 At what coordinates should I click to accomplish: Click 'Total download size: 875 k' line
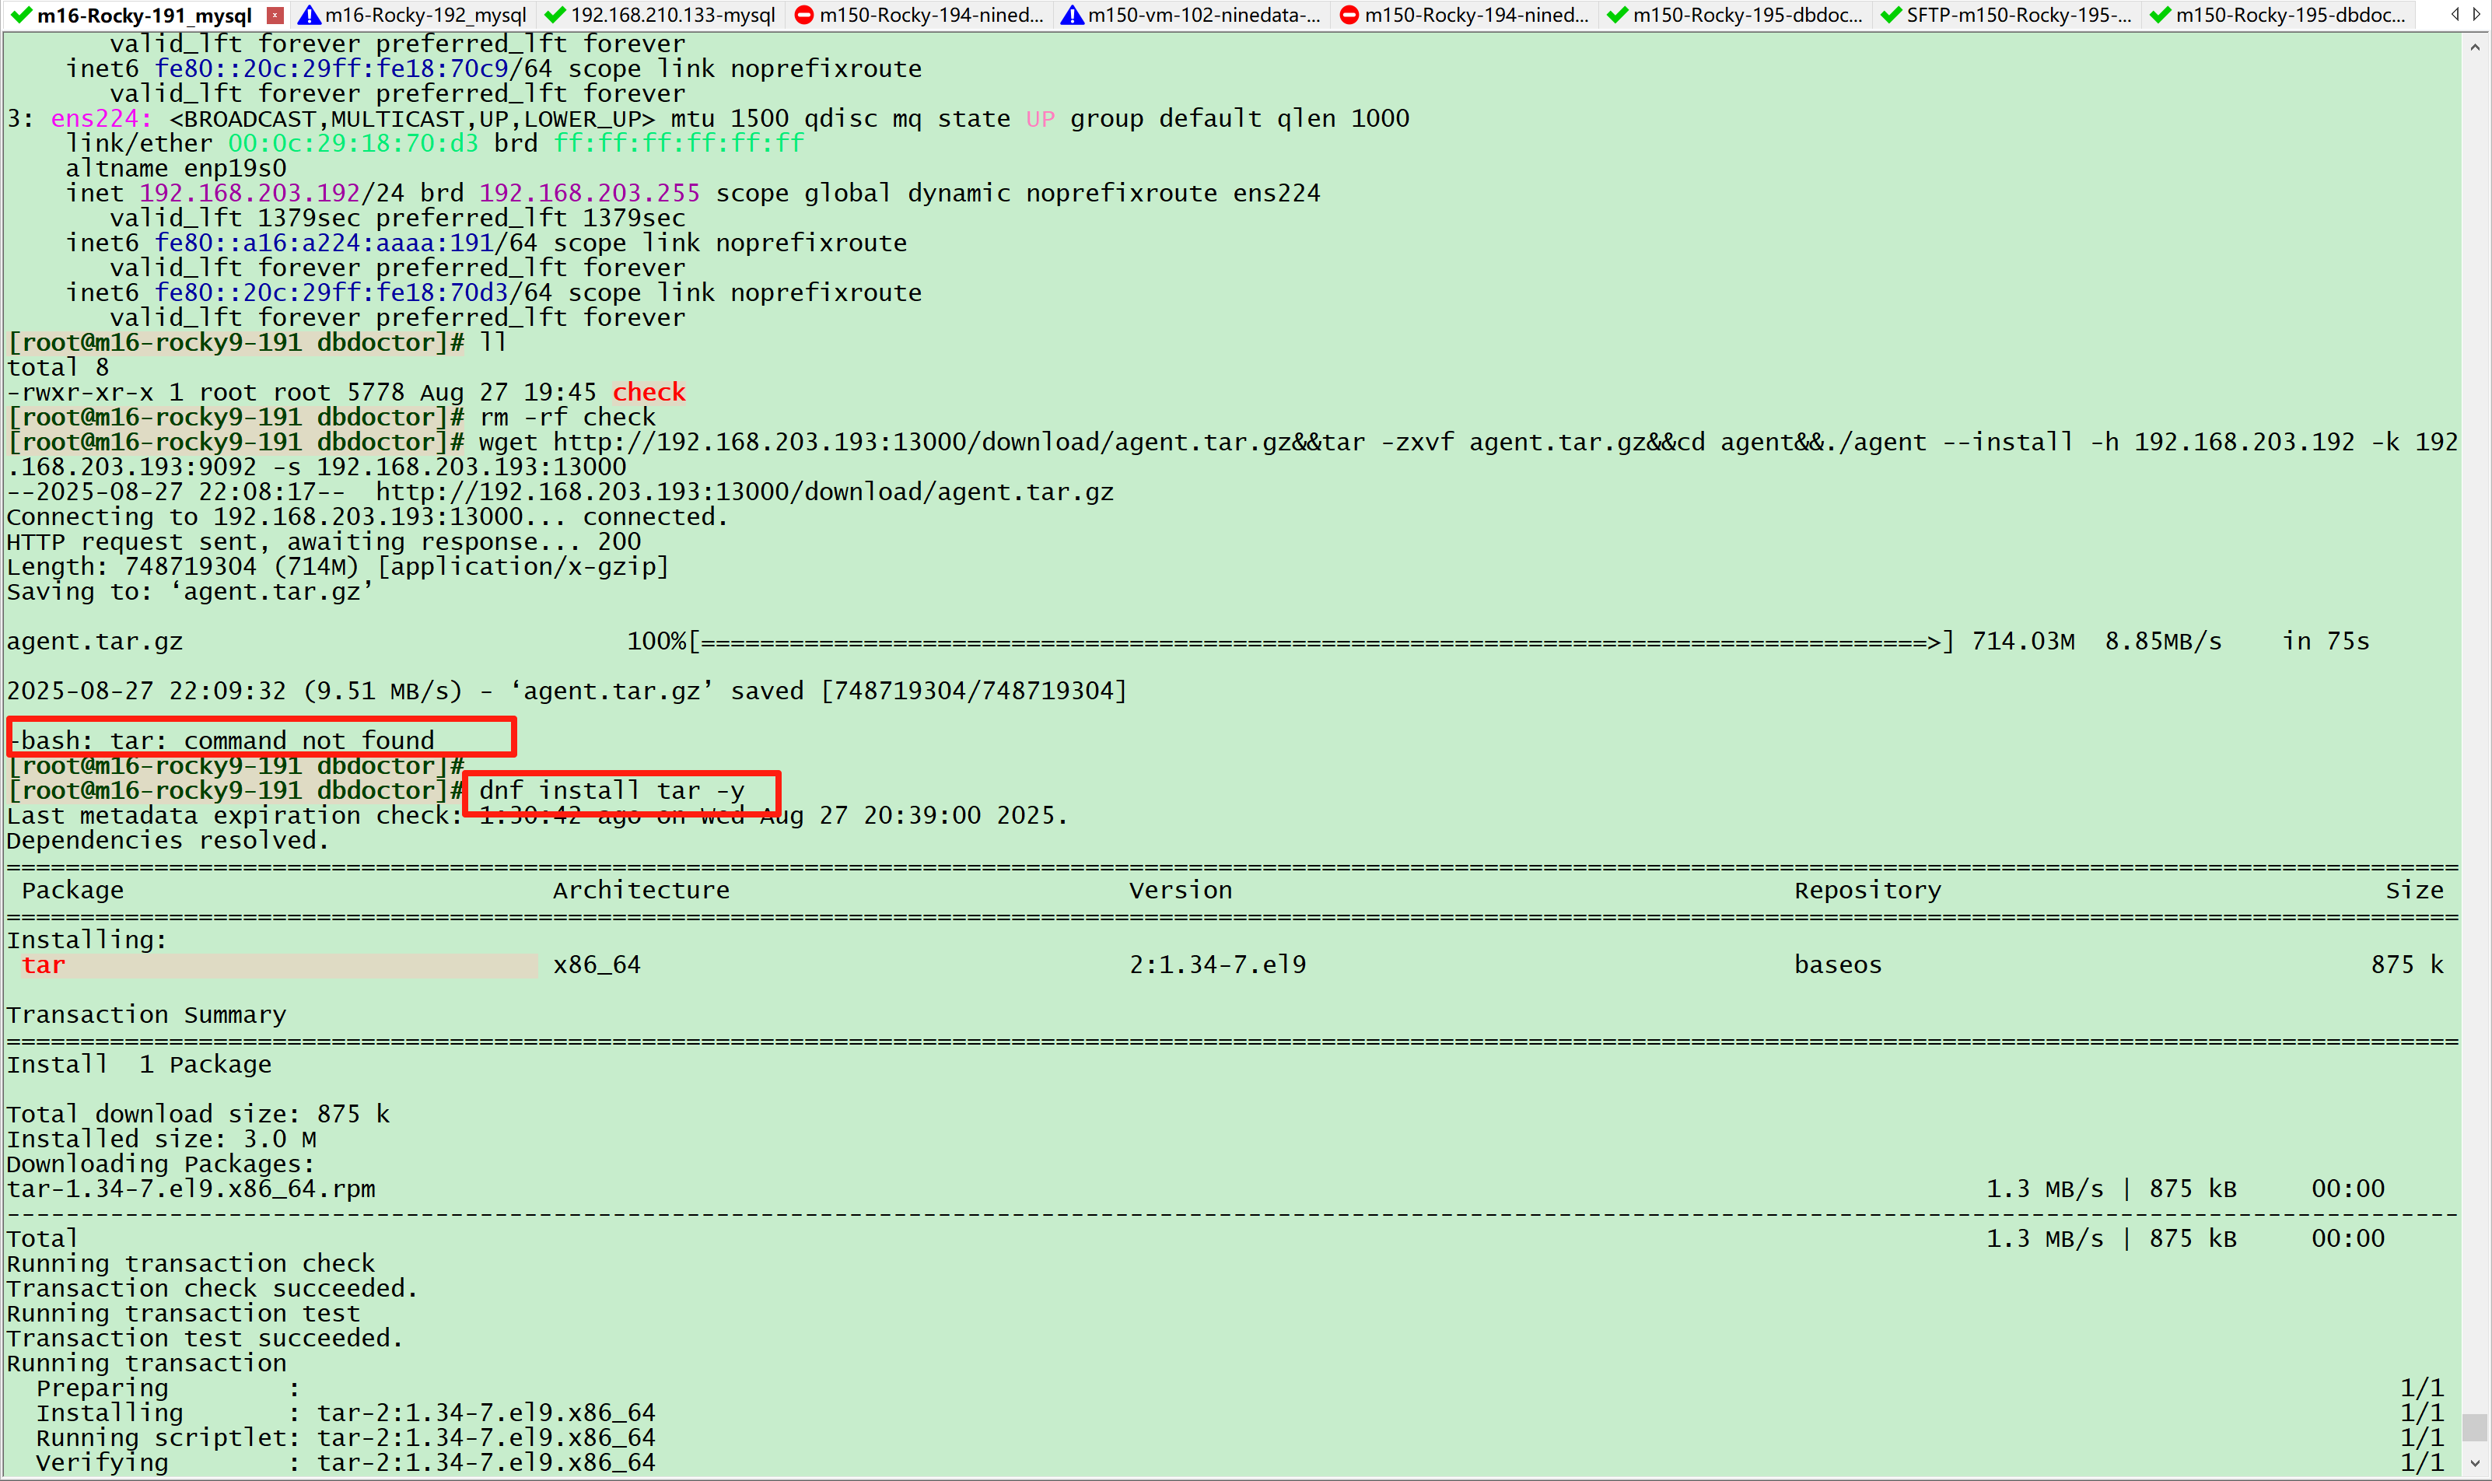[x=198, y=1115]
